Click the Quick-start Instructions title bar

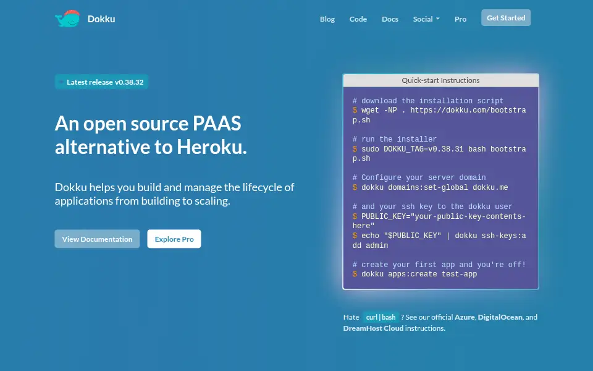440,80
